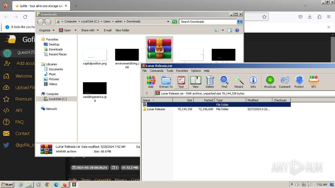Open Internet Explorer from taskbar
This screenshot has height=188, width=335.
click(21, 185)
